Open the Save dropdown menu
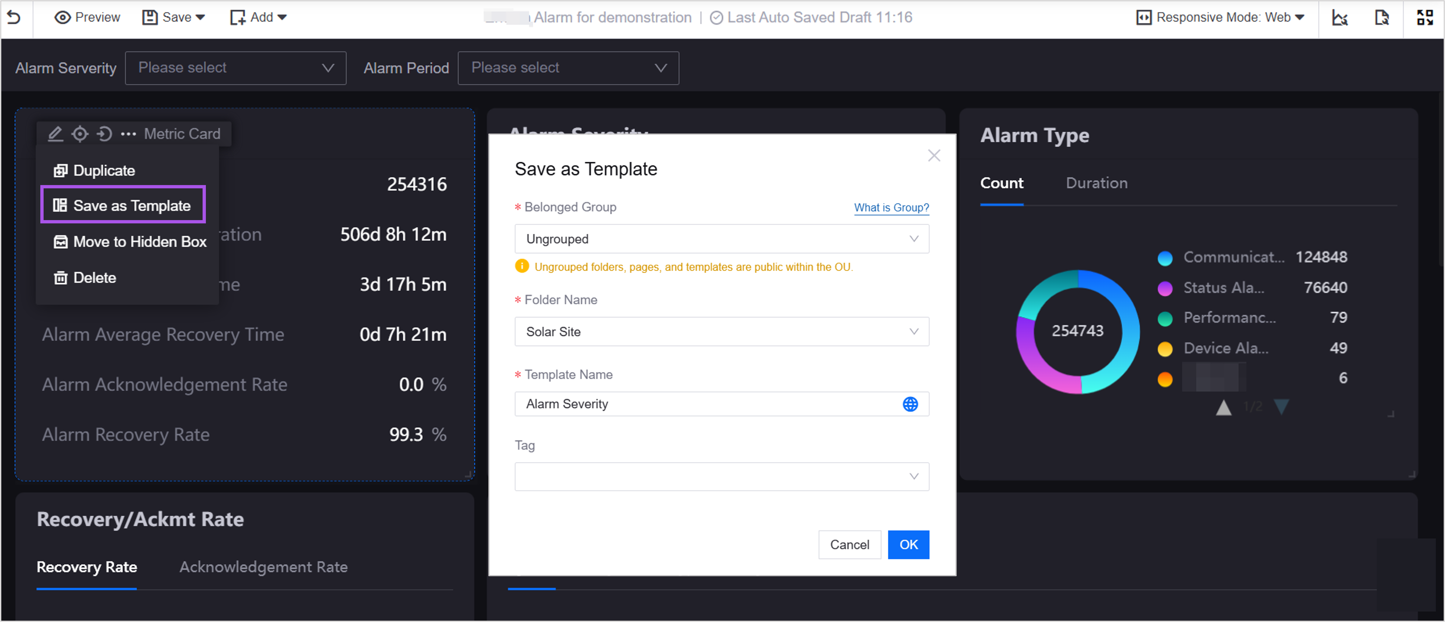Screen dimensions: 1445x622 [173, 17]
